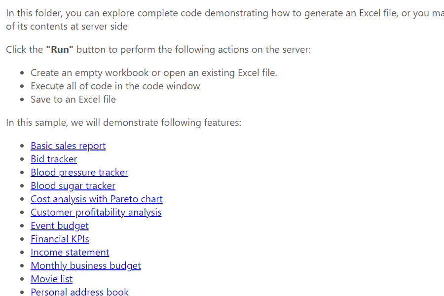Click the bold "Run" word
The height and width of the screenshot is (296, 444).
click(60, 49)
